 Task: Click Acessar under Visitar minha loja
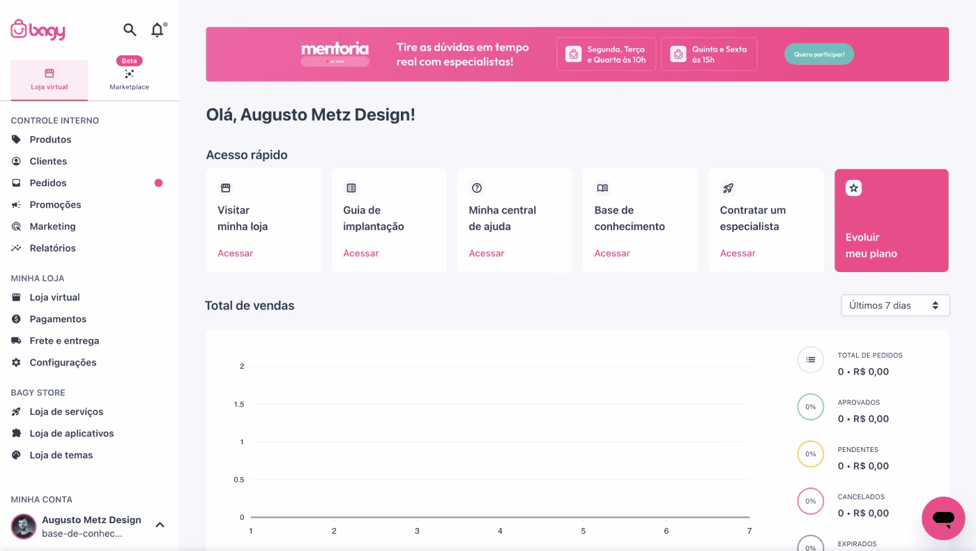(235, 253)
